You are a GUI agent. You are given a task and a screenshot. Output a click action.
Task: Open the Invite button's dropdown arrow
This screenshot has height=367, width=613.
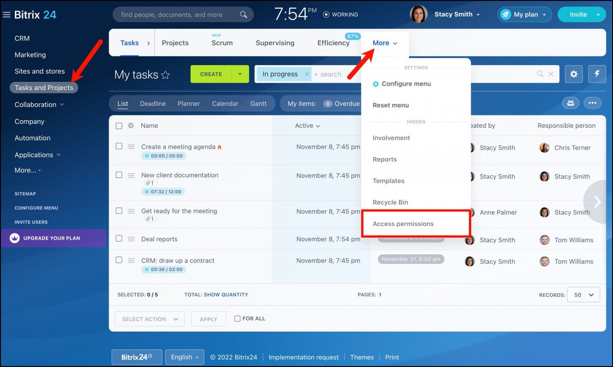coord(598,15)
